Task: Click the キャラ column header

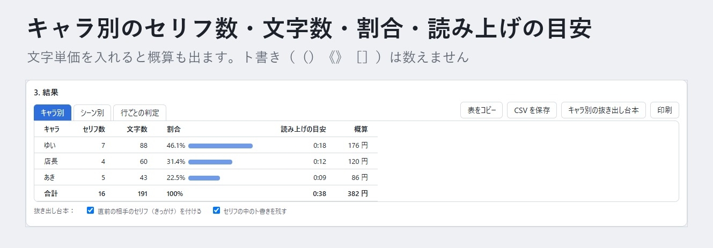Action: pyautogui.click(x=52, y=129)
